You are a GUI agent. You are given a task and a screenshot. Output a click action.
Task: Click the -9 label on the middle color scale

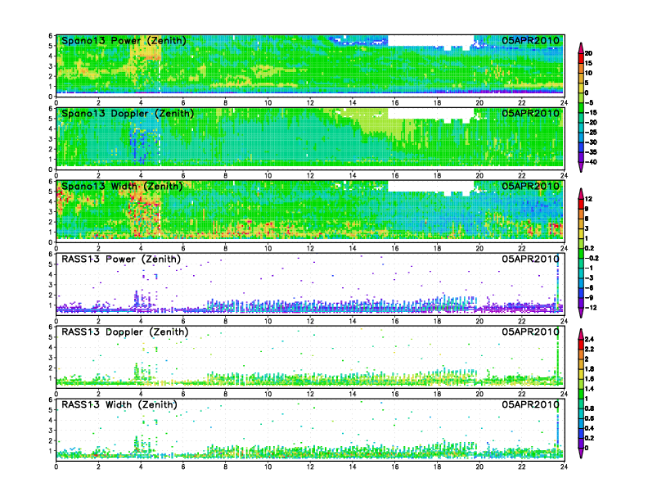coord(588,298)
